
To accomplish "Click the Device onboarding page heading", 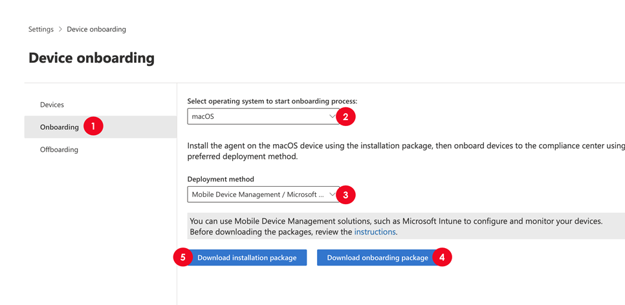I will tap(91, 58).
